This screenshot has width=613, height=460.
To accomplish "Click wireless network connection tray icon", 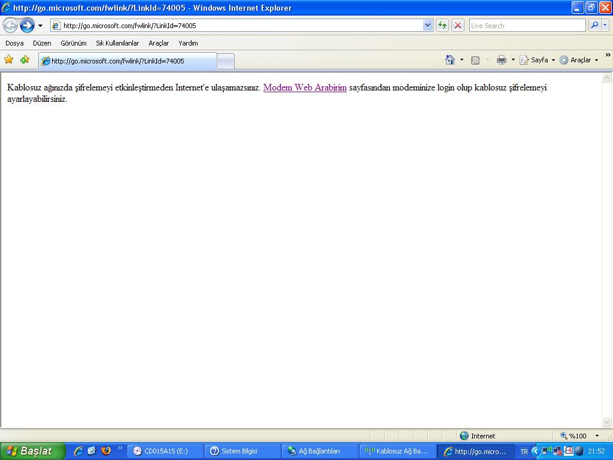I will pos(547,450).
